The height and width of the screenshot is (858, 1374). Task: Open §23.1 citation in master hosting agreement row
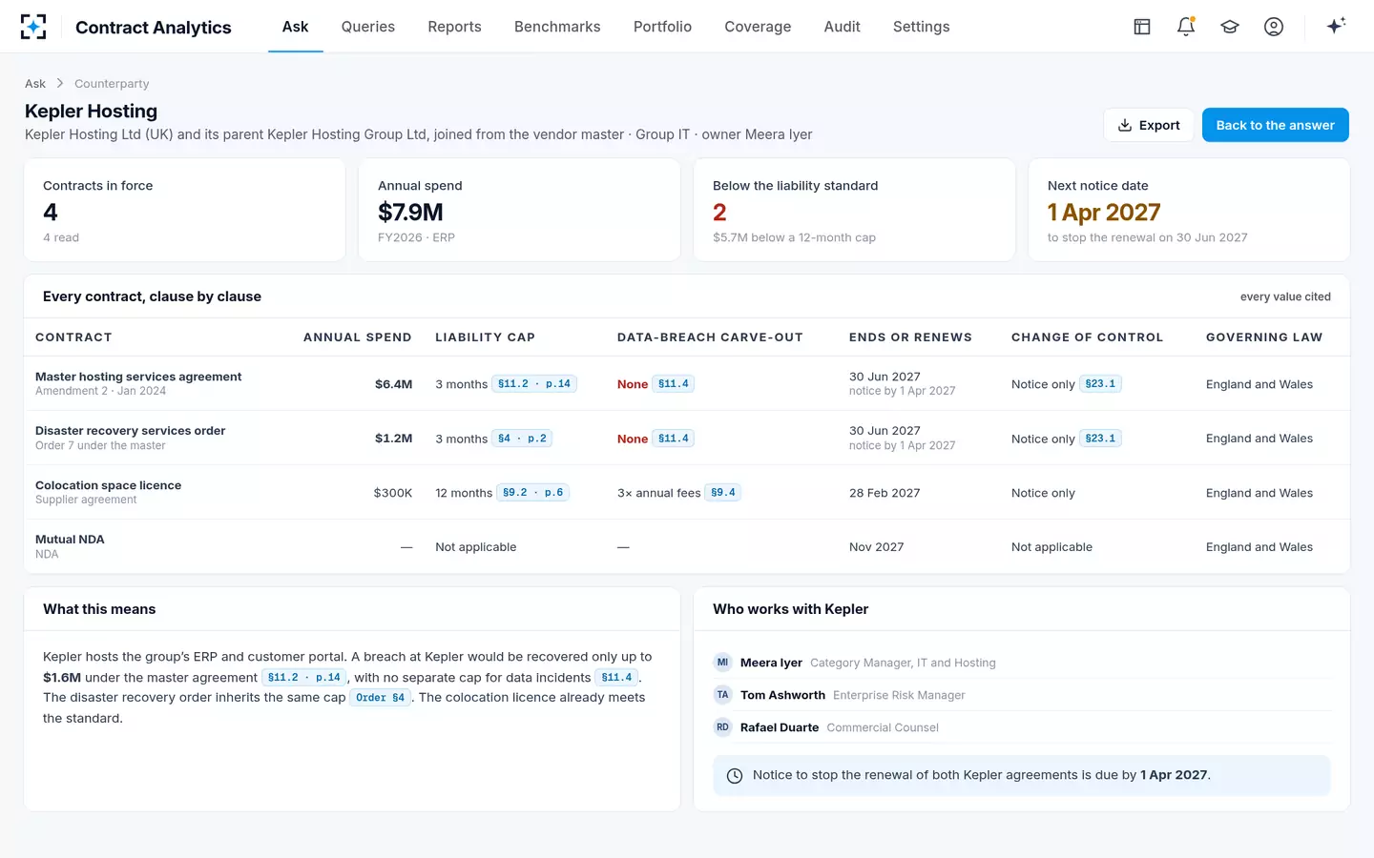pyautogui.click(x=1100, y=384)
